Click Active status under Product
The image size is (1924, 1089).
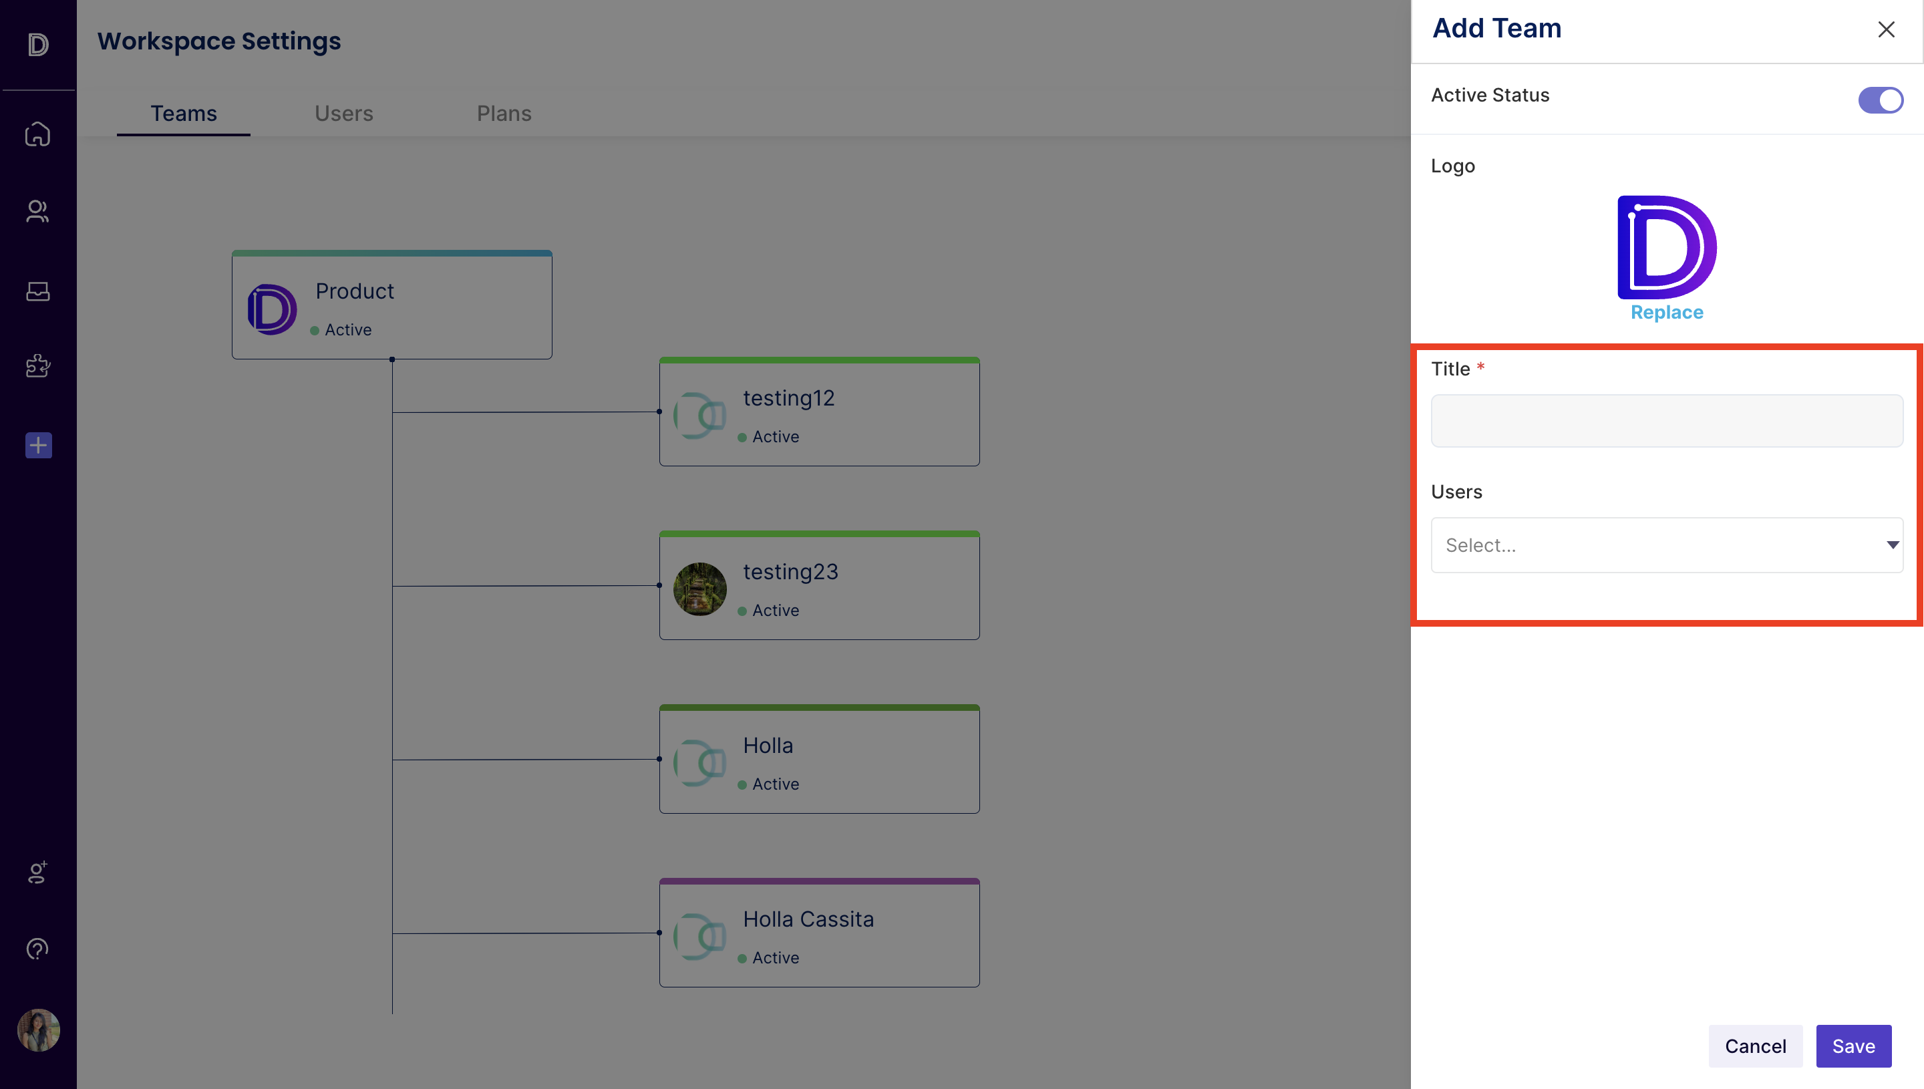point(341,330)
